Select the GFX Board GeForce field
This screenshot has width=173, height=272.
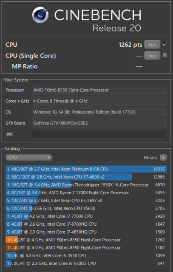pos(99,123)
